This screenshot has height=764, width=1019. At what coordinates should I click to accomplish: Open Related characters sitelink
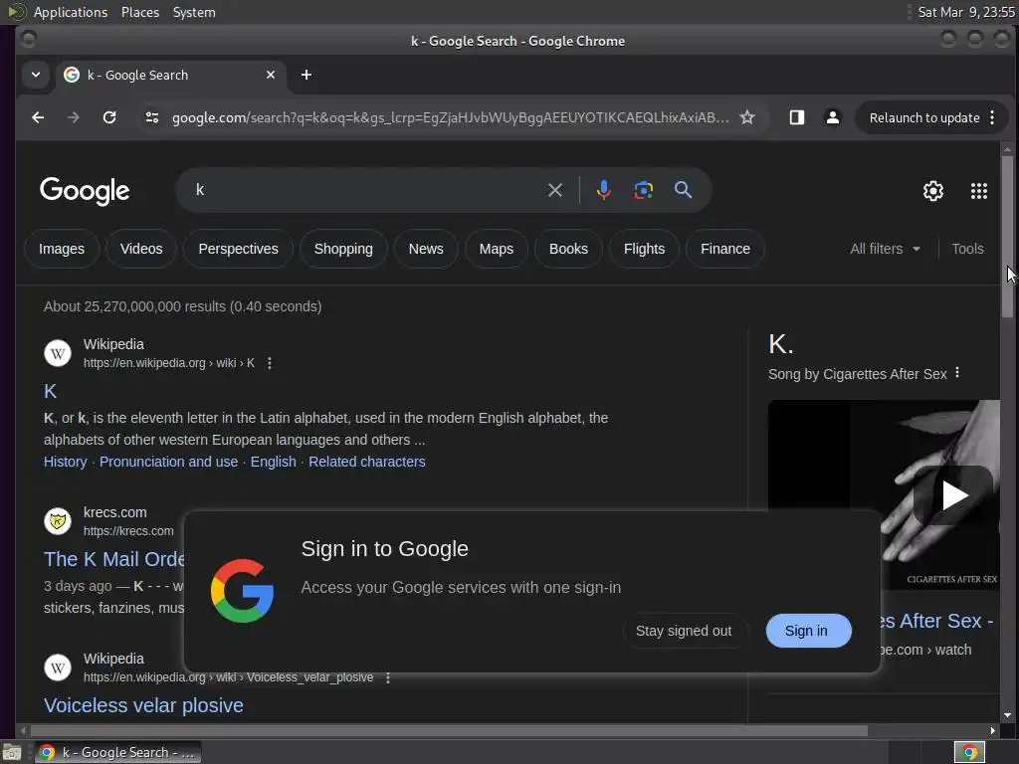(366, 462)
